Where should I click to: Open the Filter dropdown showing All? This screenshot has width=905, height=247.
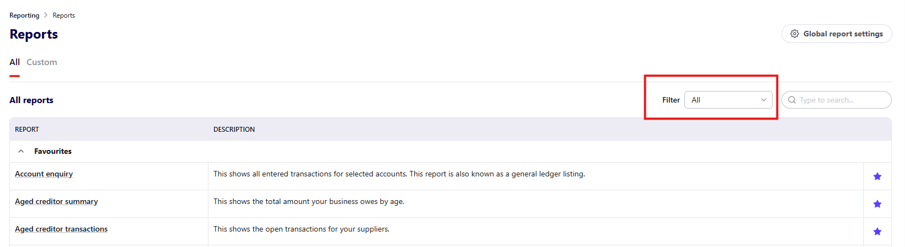tap(728, 100)
